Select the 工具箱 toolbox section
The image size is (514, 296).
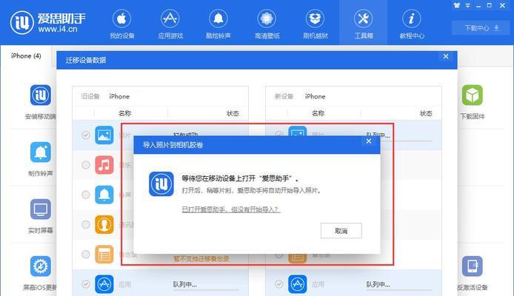[x=363, y=24]
